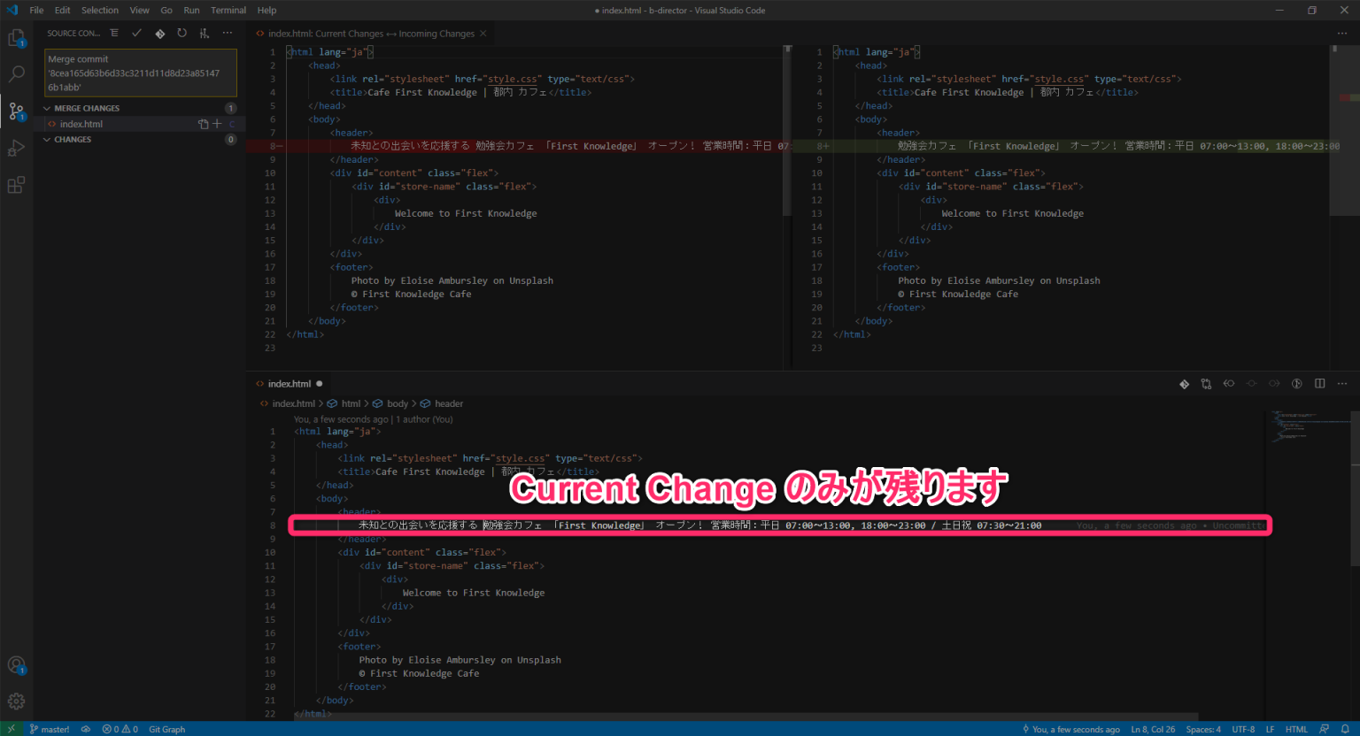
Task: Commit the merge with the checkmark icon
Action: coord(135,33)
